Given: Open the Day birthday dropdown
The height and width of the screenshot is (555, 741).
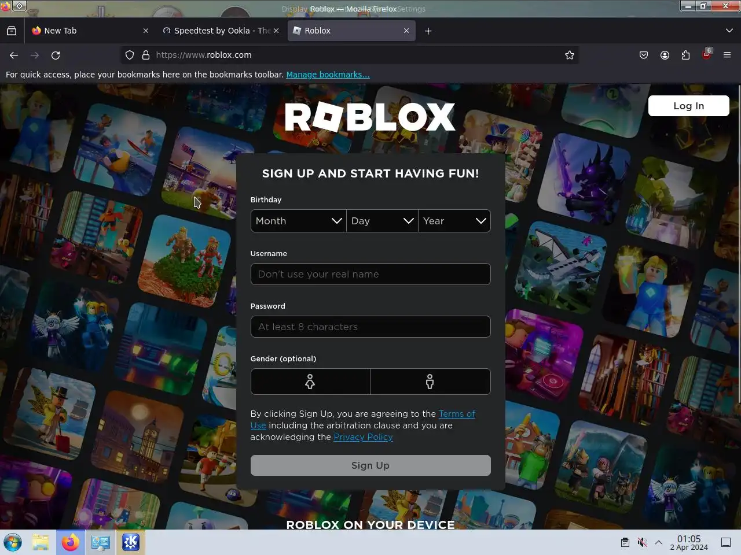Looking at the screenshot, I should click(382, 221).
